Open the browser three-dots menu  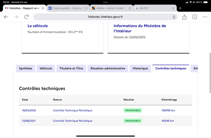(205, 17)
